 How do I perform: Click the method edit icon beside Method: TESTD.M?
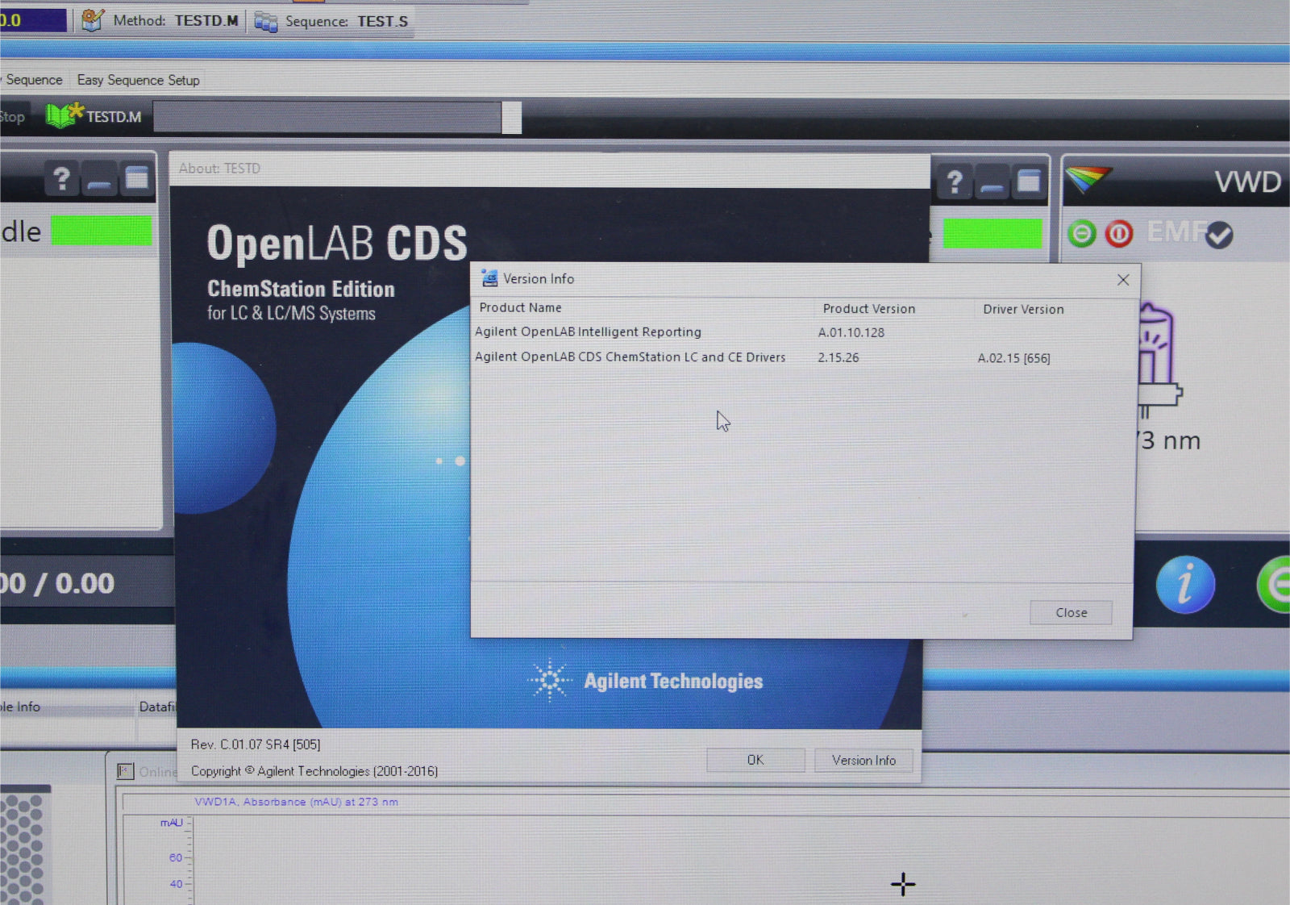tap(93, 19)
